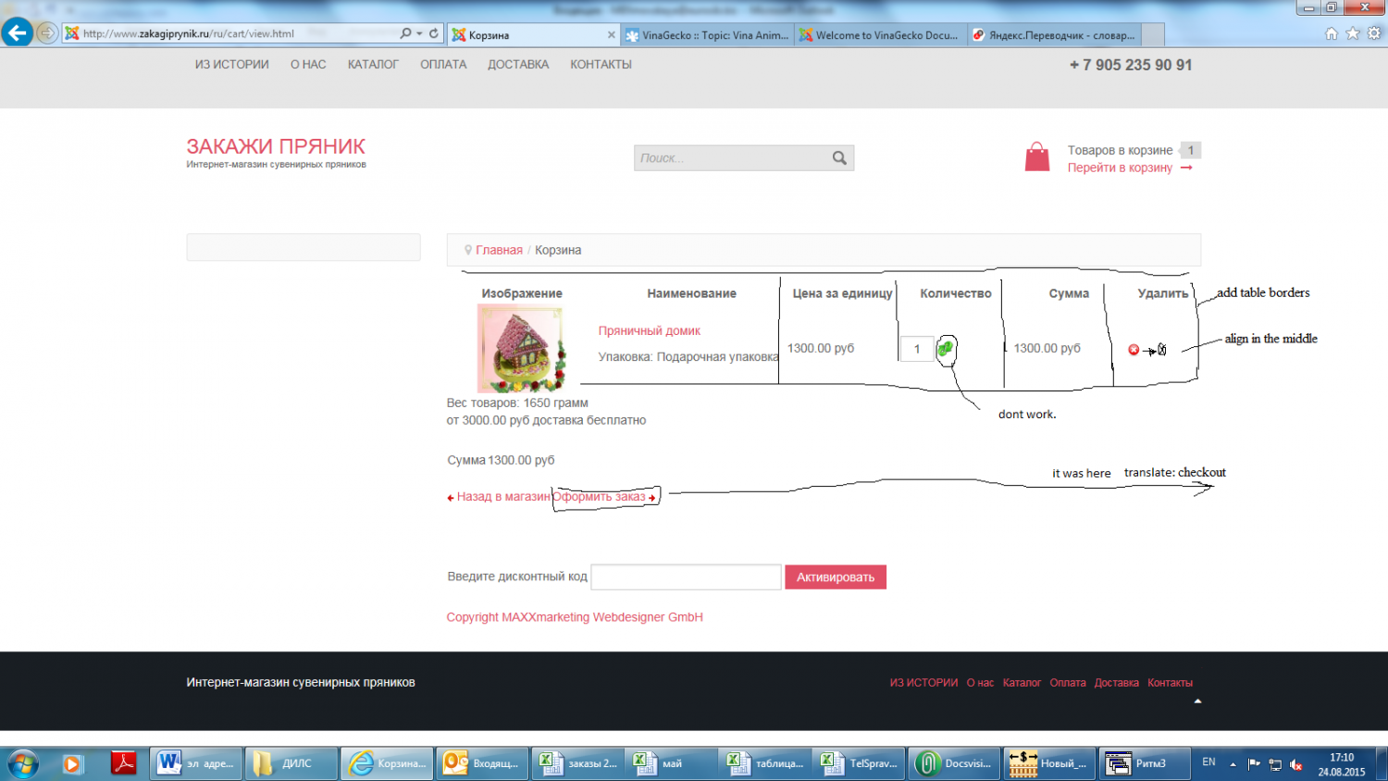
Task: Open browser favorites star icon
Action: 1353,33
